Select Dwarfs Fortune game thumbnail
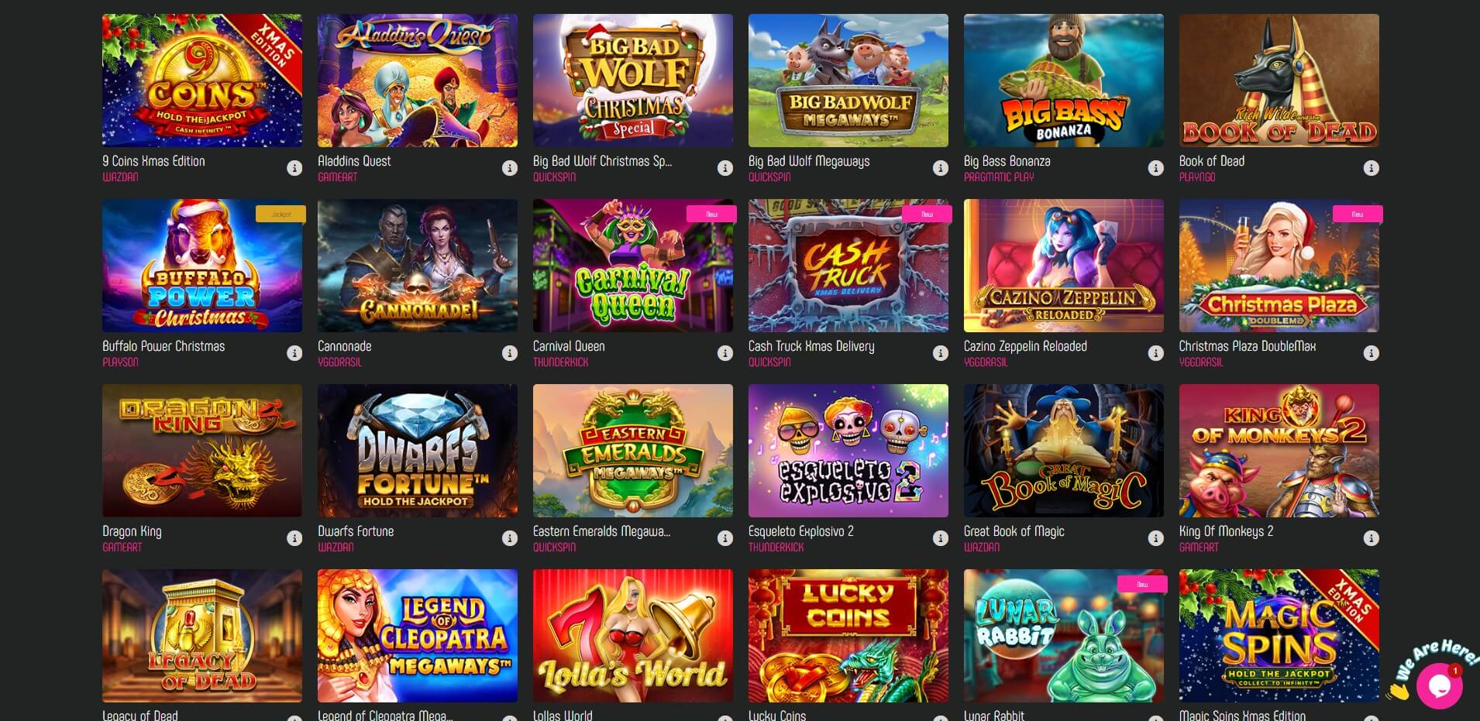The width and height of the screenshot is (1480, 721). 418,451
